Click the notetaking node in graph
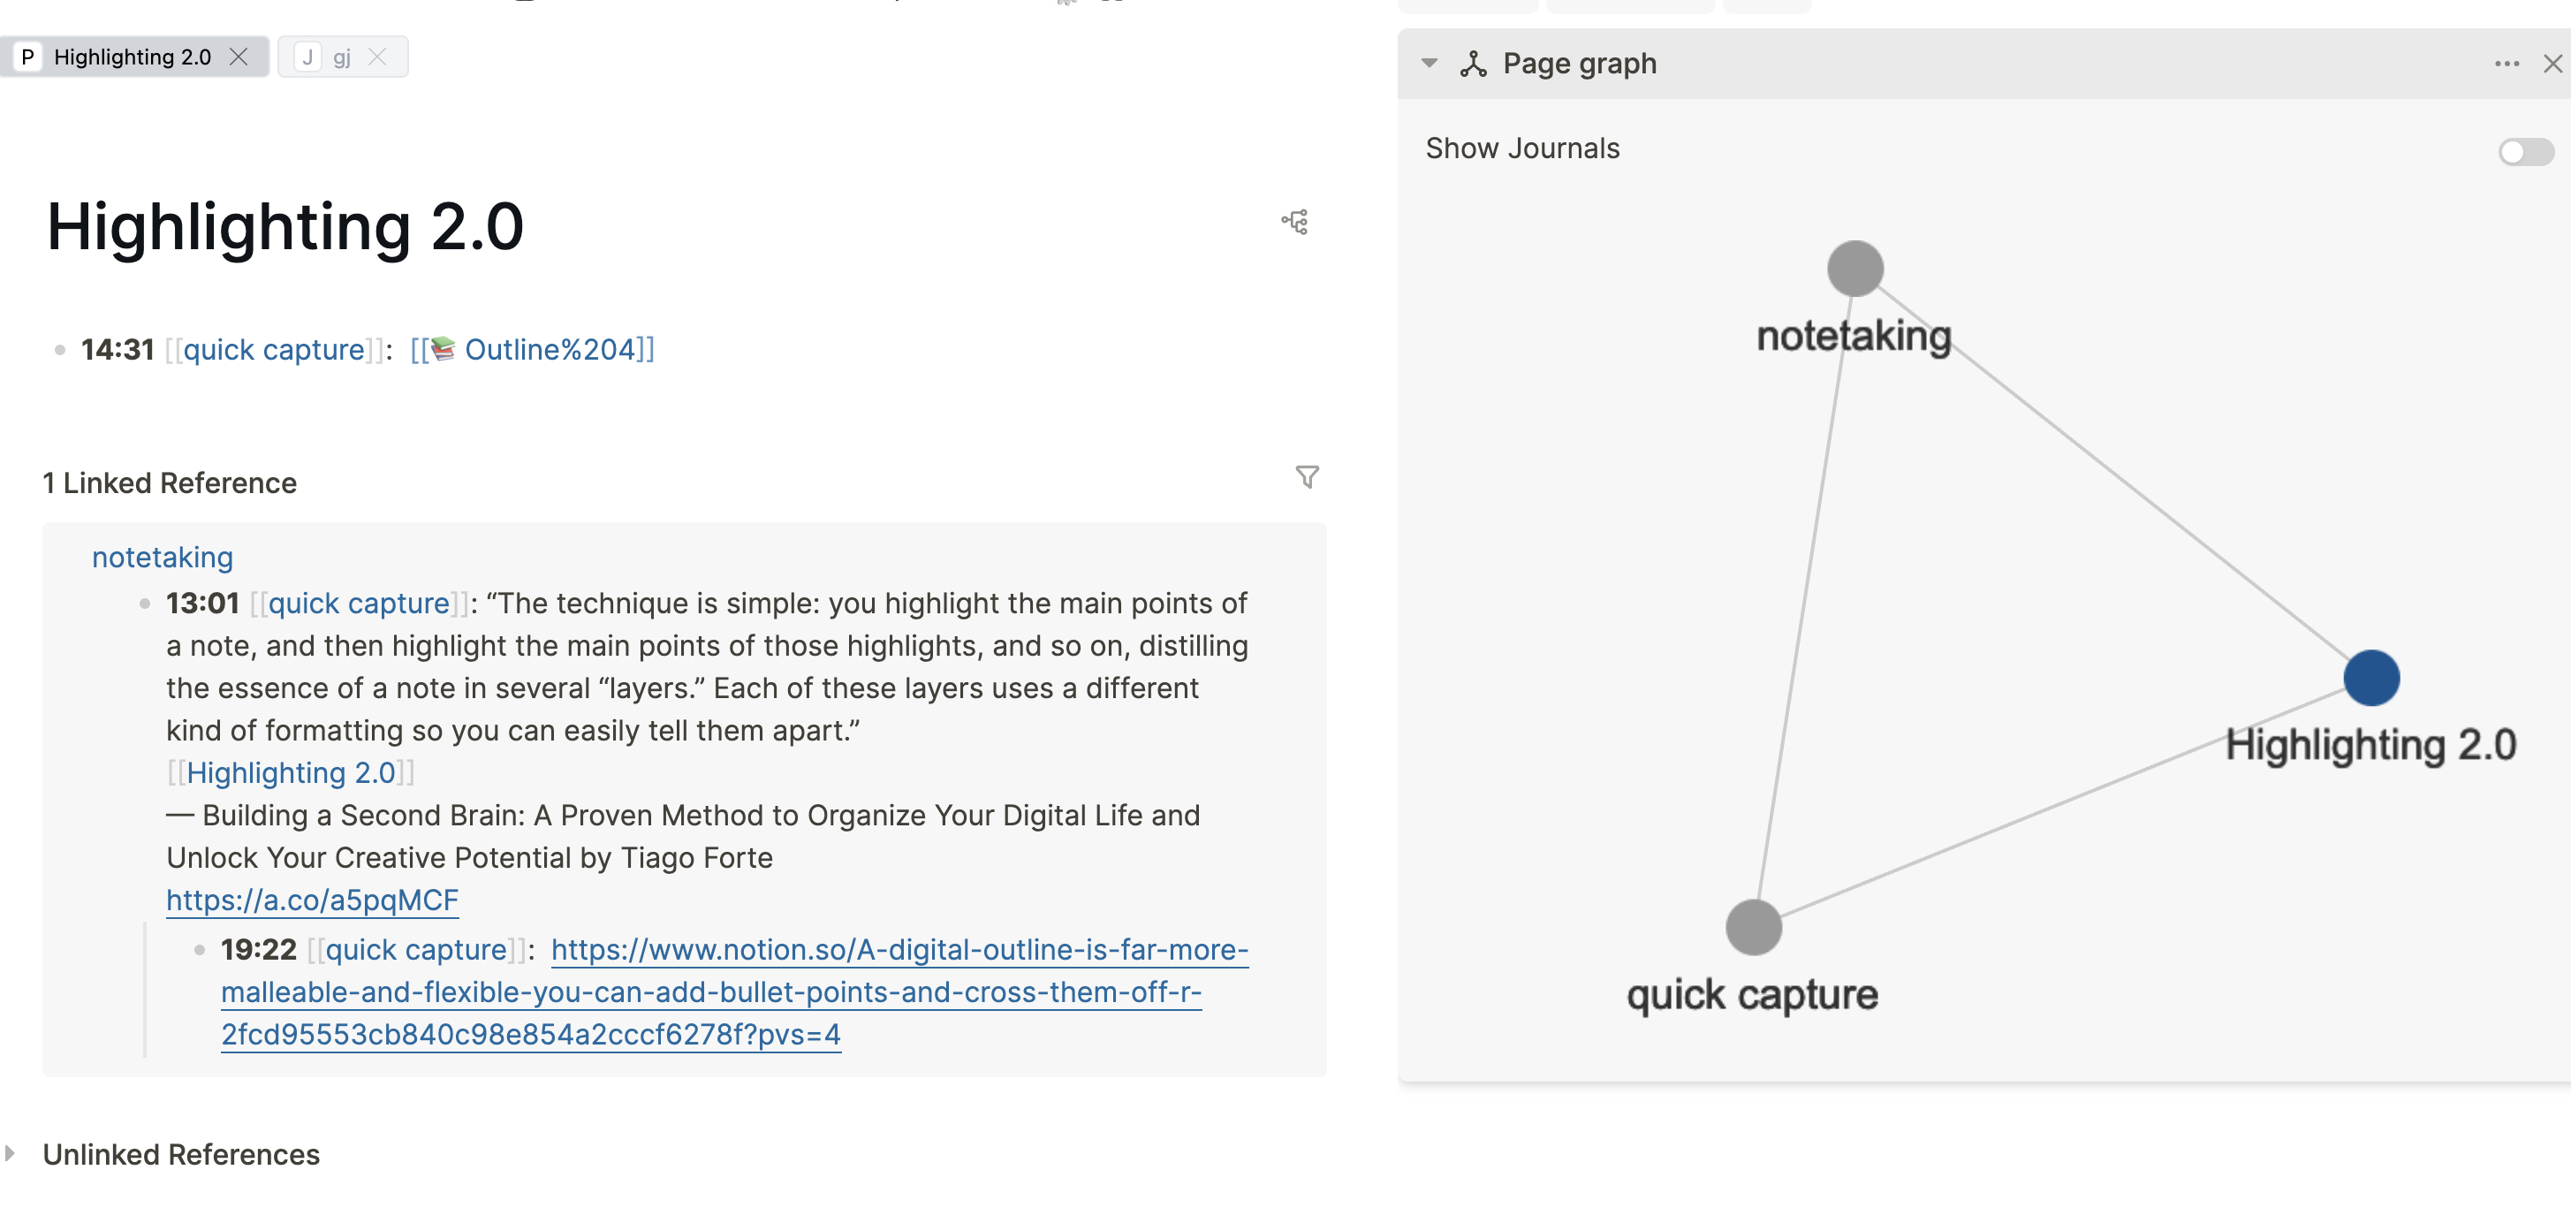This screenshot has width=2571, height=1223. tap(1854, 269)
